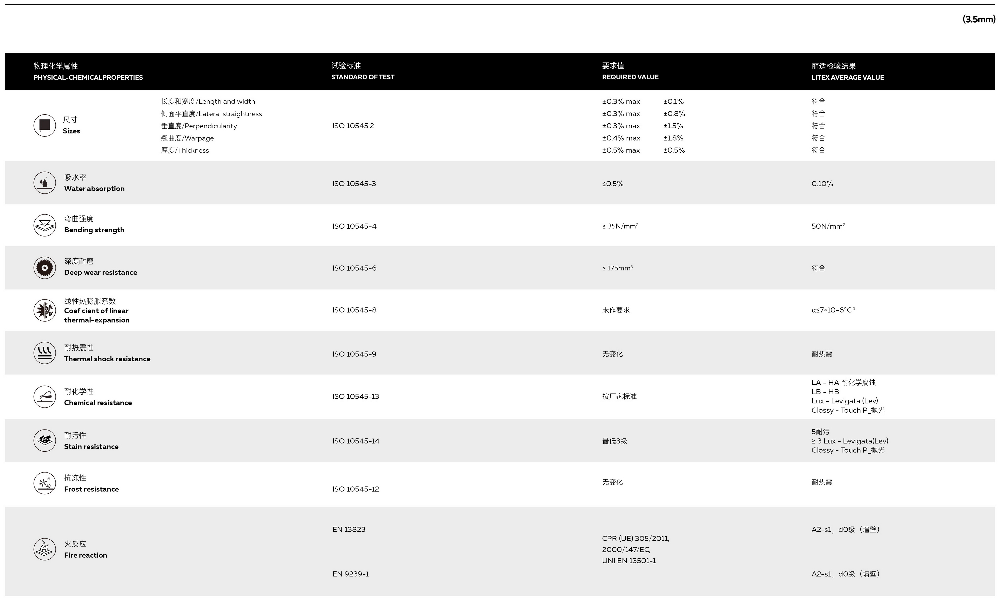The image size is (1000, 602).
Task: Click the Bending strength icon
Action: pos(45,225)
